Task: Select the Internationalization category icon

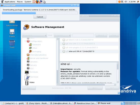Action: tap(28, 55)
